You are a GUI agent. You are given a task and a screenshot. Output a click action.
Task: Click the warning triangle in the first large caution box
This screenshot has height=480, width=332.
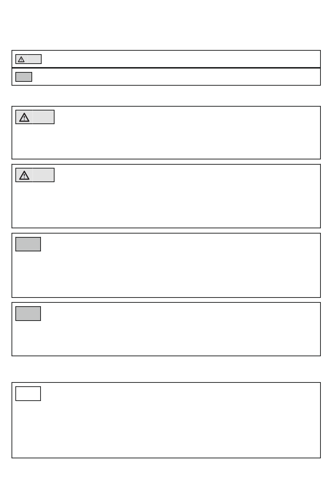point(24,117)
